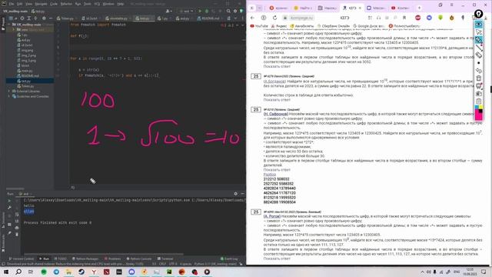Clear Run console with trash icon

pyautogui.click(x=17, y=234)
